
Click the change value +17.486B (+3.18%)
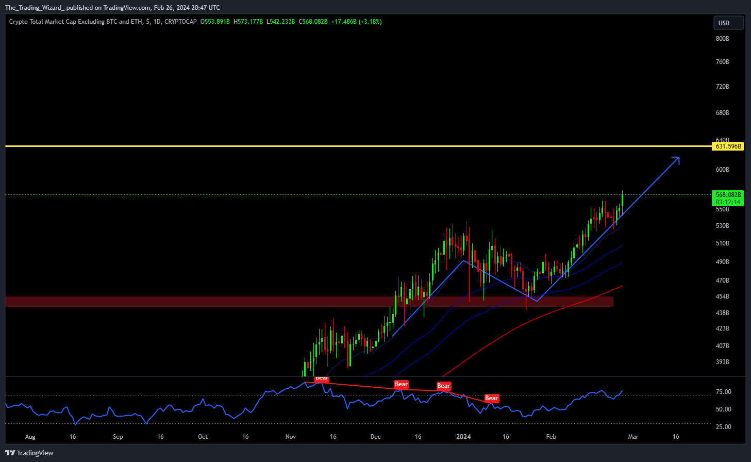[356, 22]
